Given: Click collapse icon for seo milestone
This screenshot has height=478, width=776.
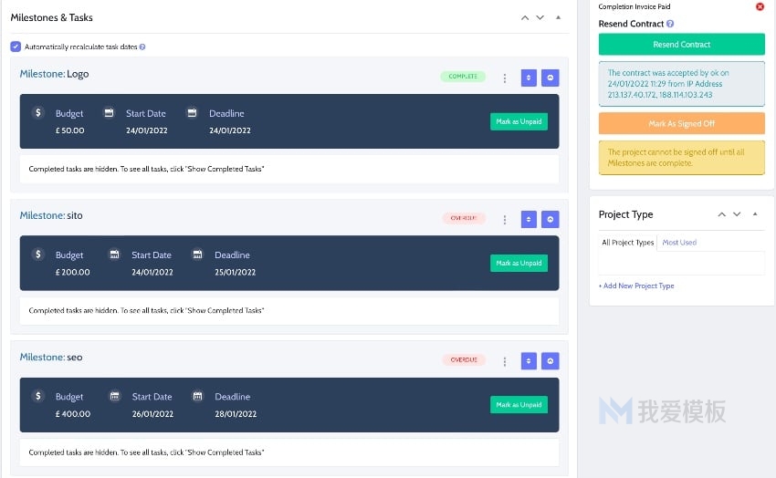Looking at the screenshot, I should (550, 361).
